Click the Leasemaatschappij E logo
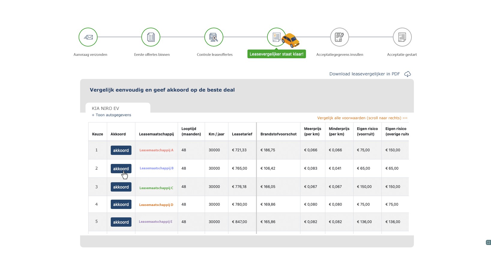 point(155,222)
